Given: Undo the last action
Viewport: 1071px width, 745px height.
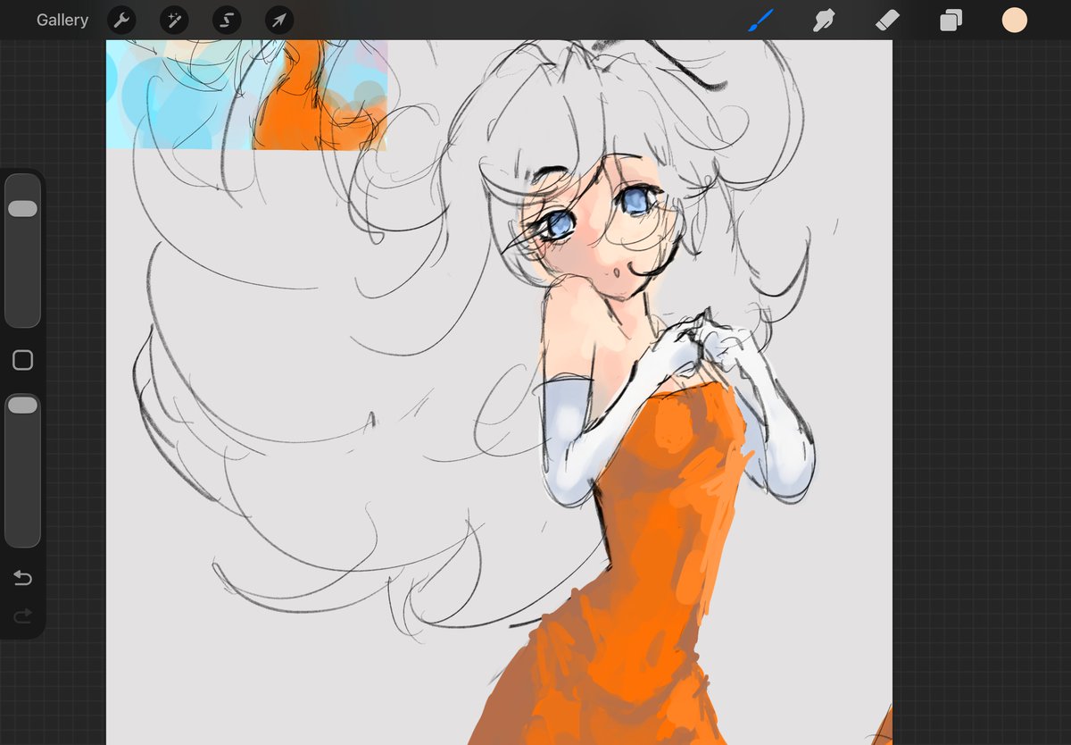Looking at the screenshot, I should pyautogui.click(x=22, y=579).
